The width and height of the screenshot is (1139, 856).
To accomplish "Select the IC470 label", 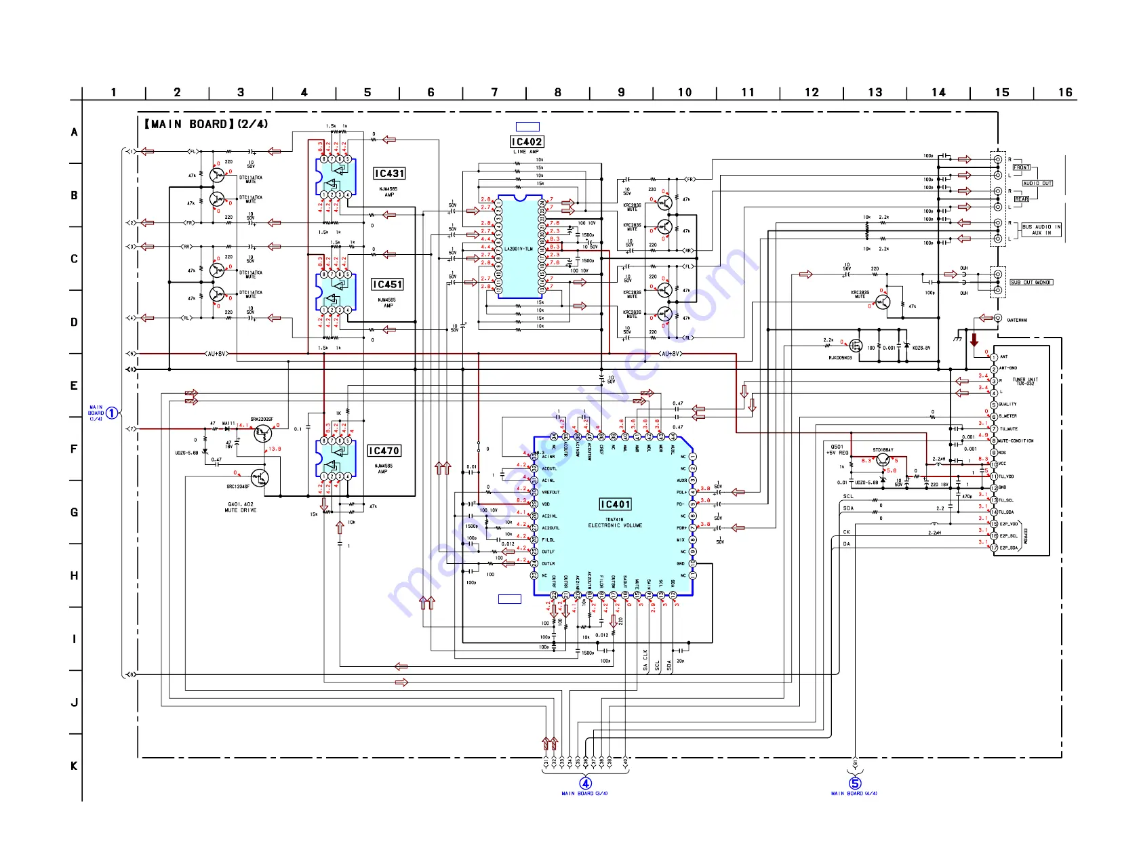I will point(384,451).
